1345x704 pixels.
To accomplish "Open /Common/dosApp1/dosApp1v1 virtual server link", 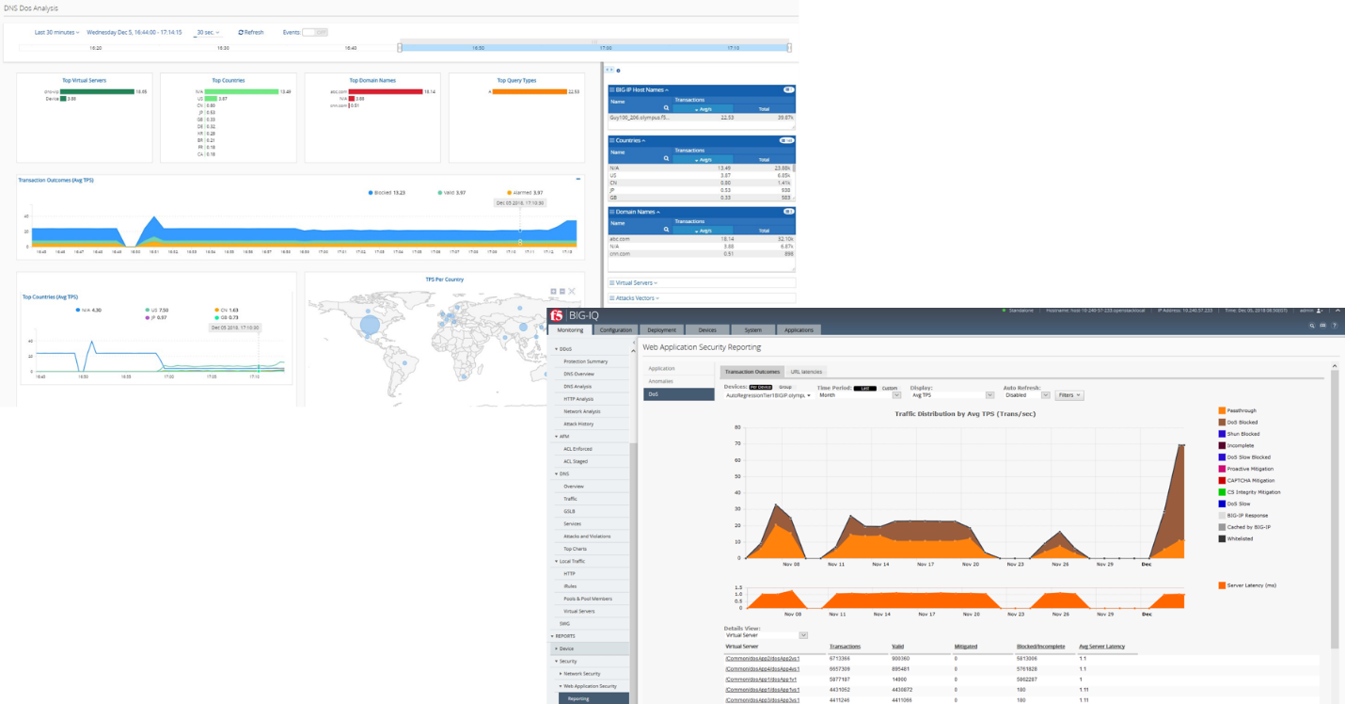I will (x=761, y=680).
